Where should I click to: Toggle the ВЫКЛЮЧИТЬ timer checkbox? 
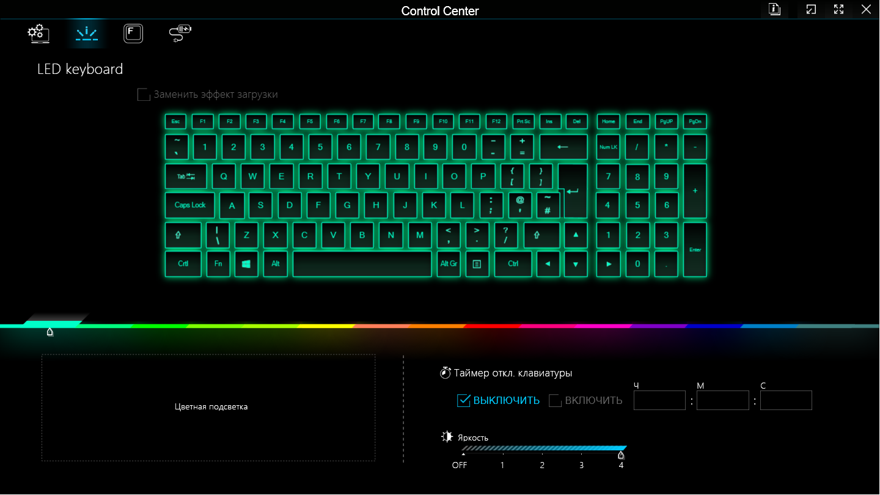(x=464, y=400)
